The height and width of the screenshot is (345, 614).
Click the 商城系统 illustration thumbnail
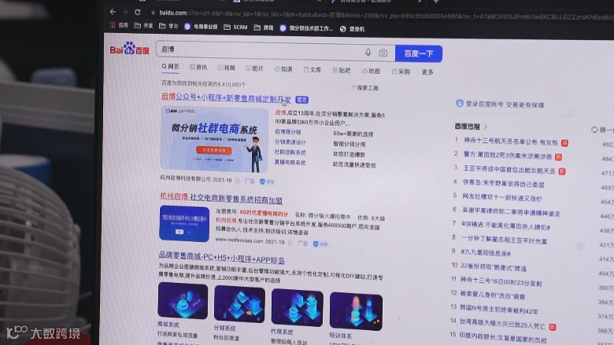coord(183,301)
